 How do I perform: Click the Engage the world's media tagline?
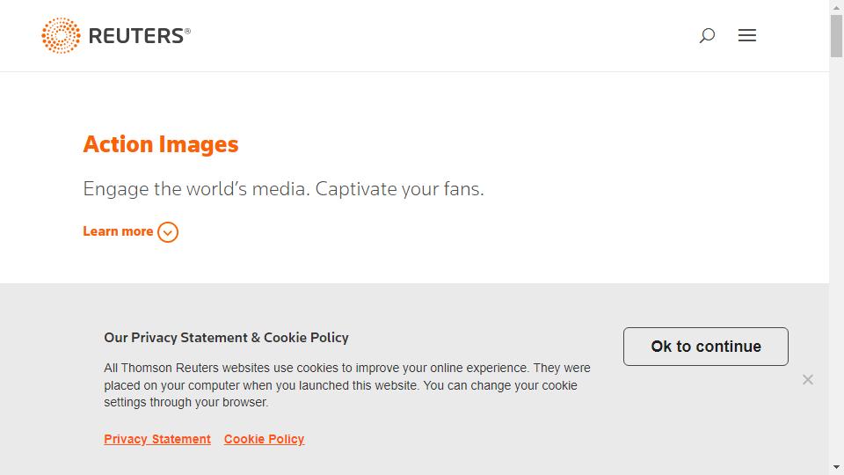click(x=284, y=189)
